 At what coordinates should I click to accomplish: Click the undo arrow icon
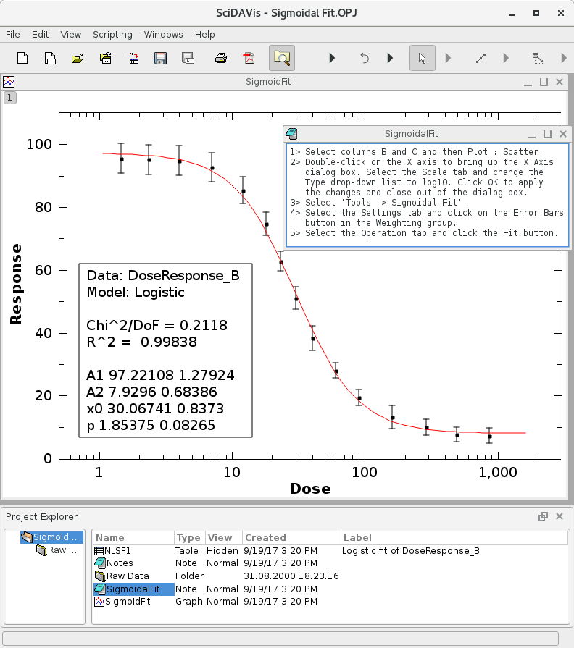(x=365, y=58)
